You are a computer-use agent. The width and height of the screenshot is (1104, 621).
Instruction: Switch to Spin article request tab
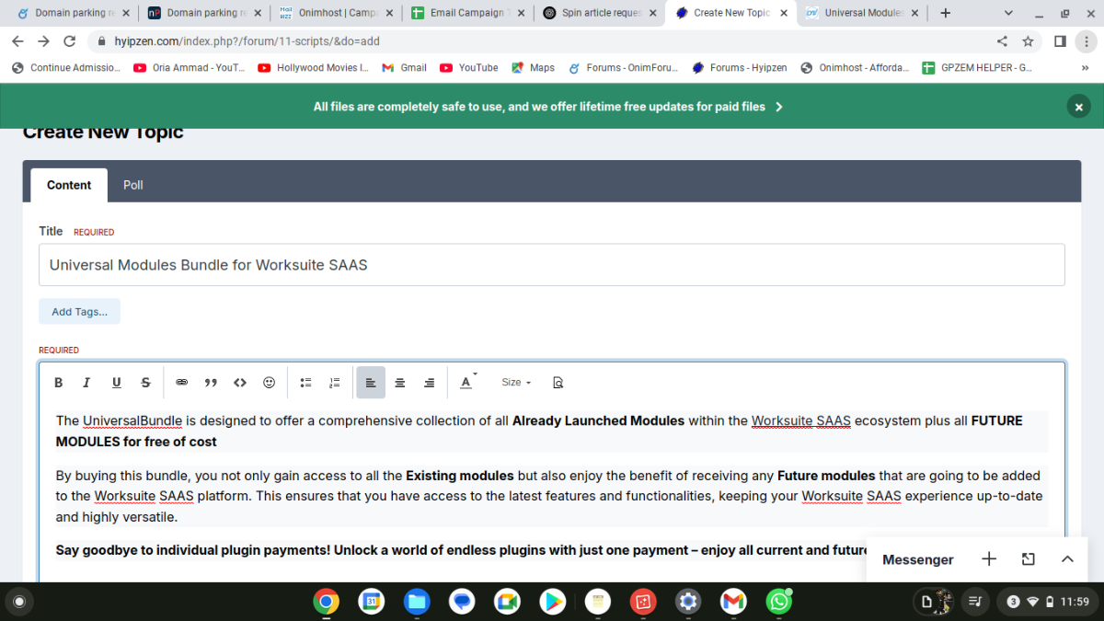pyautogui.click(x=599, y=13)
